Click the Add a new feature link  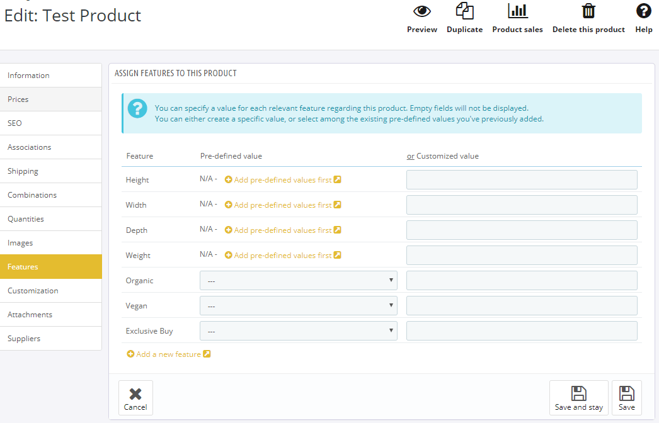point(169,354)
